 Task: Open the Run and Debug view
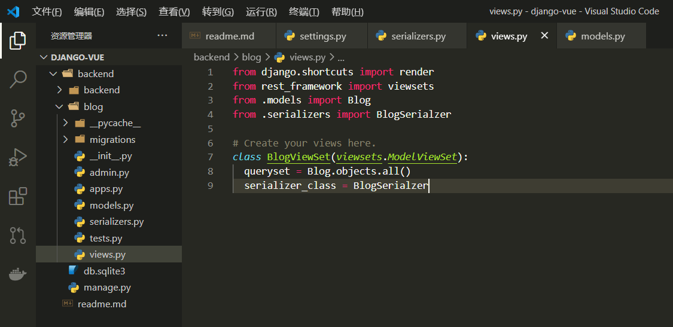coord(17,157)
